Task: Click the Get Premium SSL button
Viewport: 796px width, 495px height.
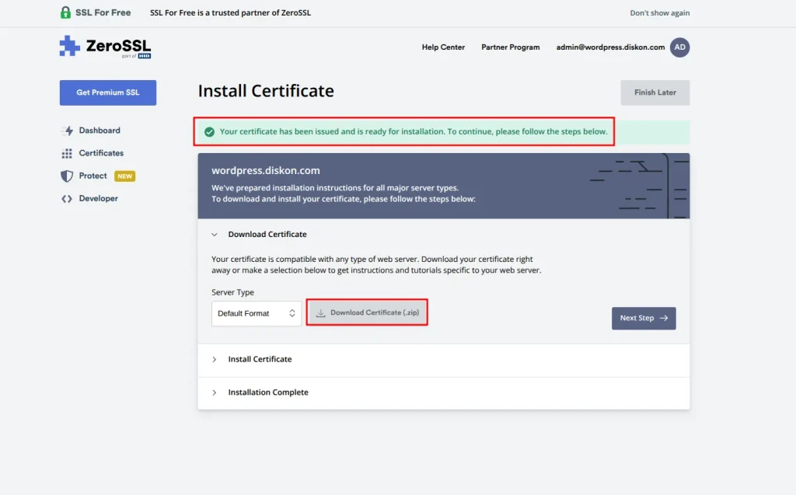Action: 107,92
